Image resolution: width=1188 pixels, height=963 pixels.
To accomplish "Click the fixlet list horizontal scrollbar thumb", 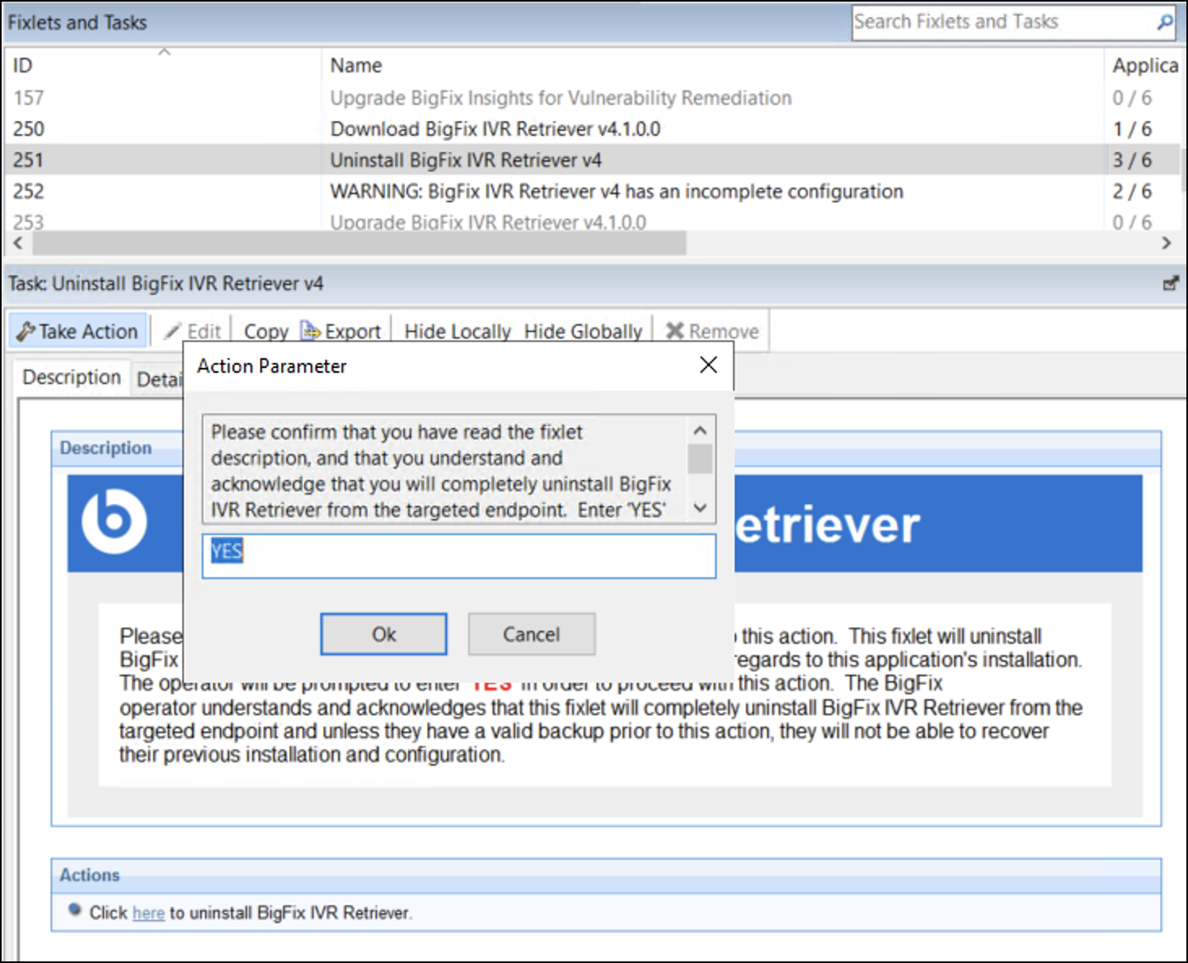I will tap(359, 243).
